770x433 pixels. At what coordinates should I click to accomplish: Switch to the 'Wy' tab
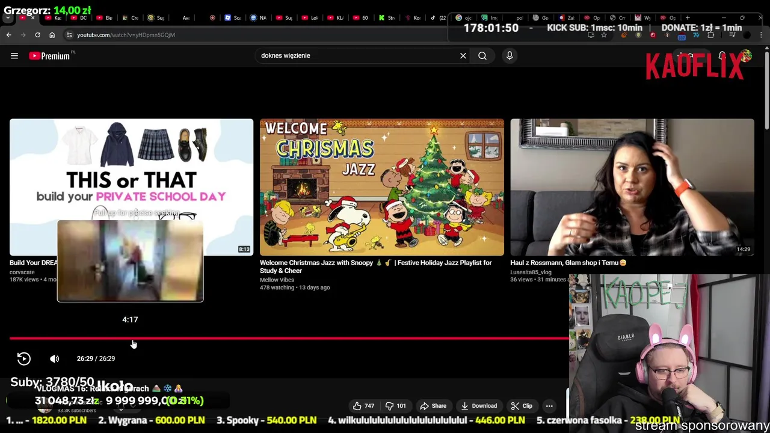(x=643, y=17)
